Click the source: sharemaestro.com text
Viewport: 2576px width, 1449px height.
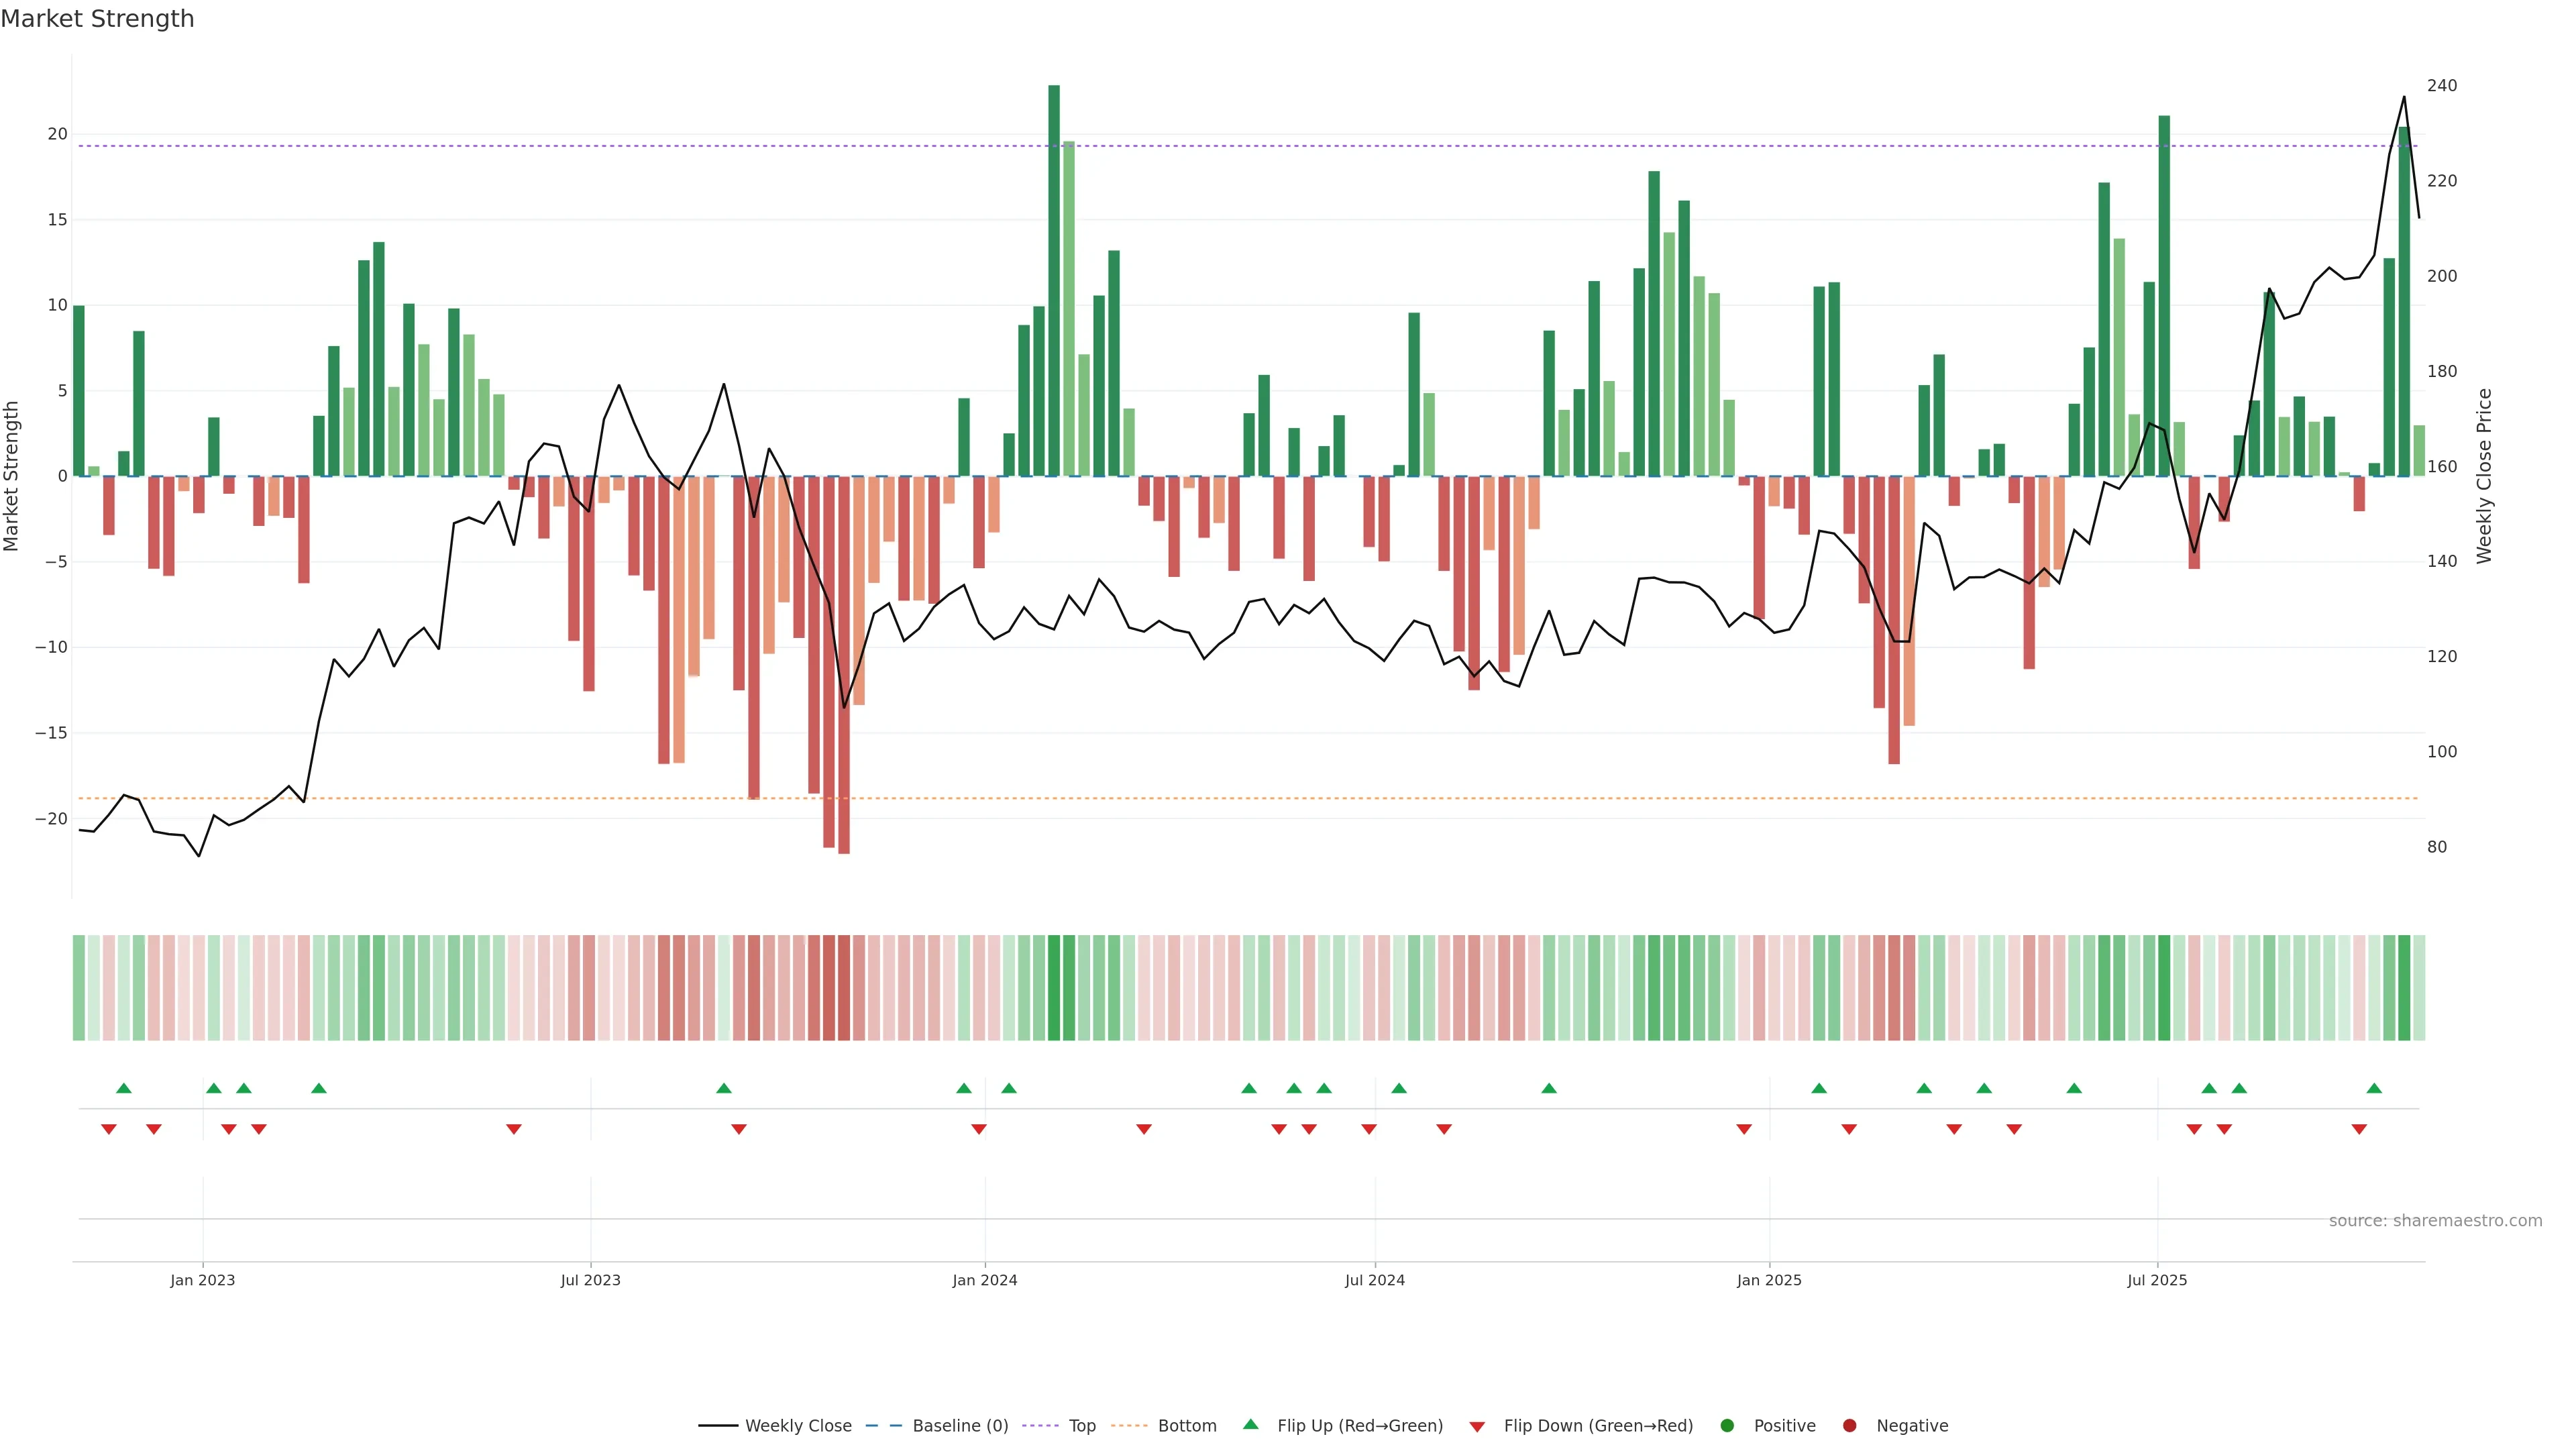point(2435,1221)
